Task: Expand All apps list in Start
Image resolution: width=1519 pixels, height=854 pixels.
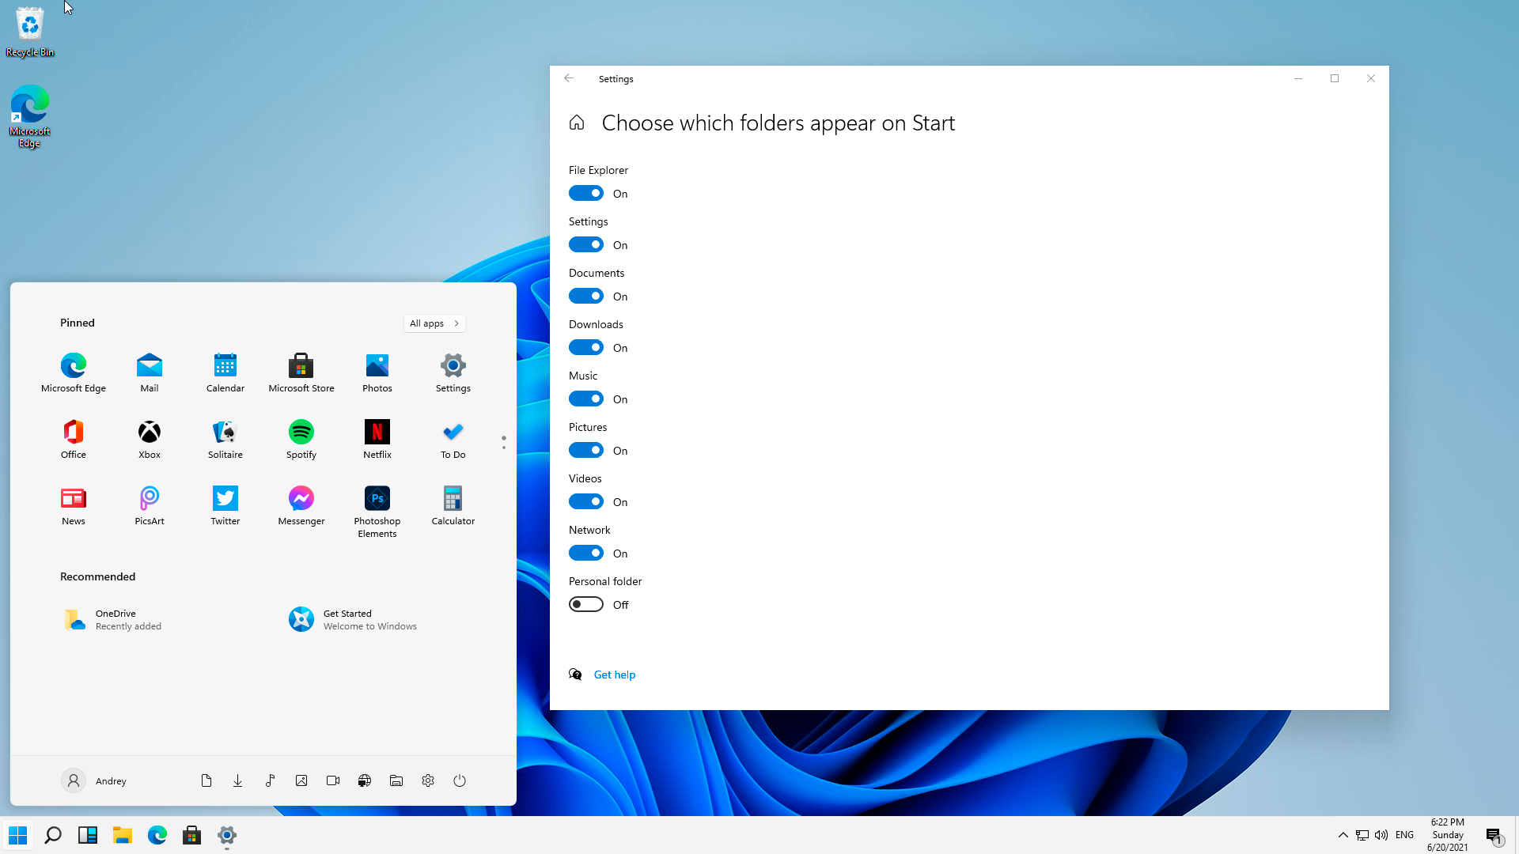Action: (434, 323)
